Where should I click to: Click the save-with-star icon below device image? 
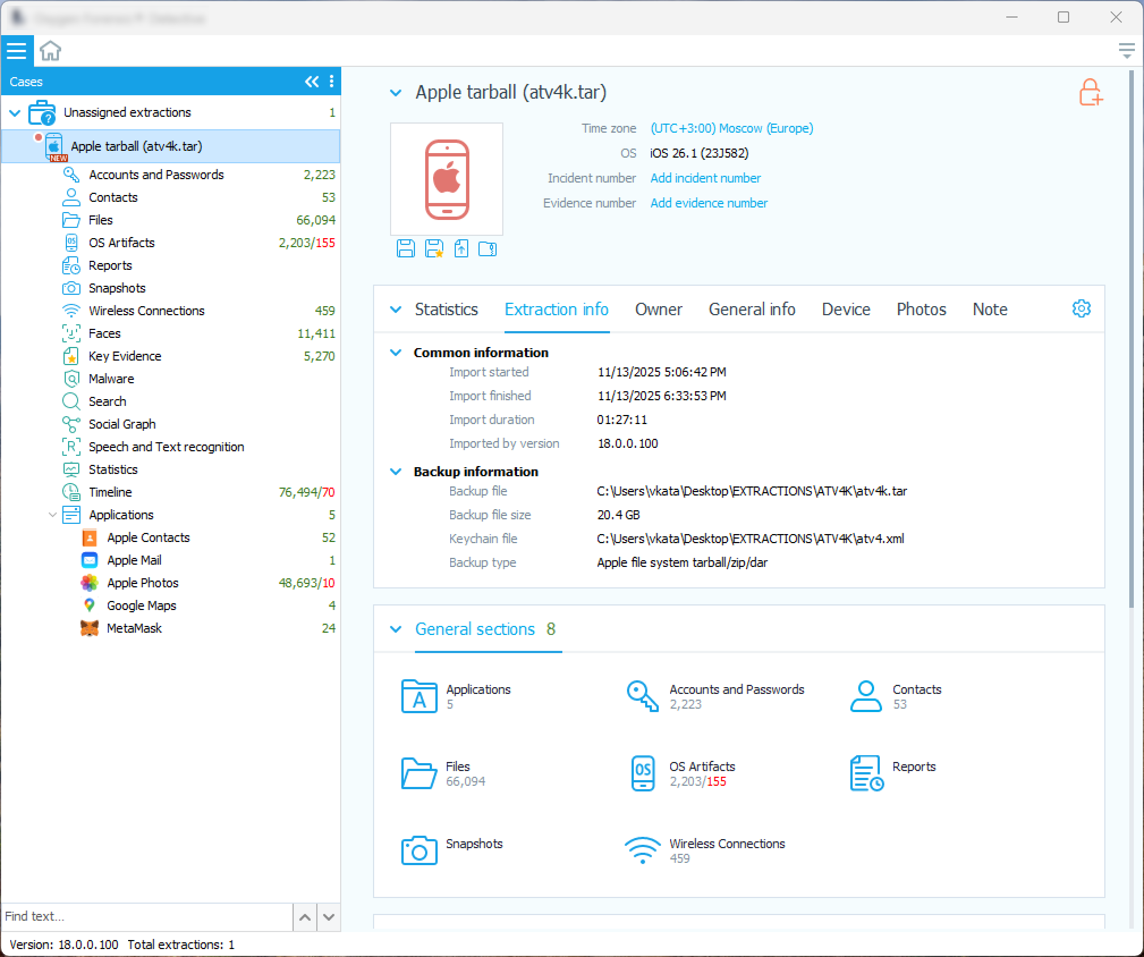point(434,249)
